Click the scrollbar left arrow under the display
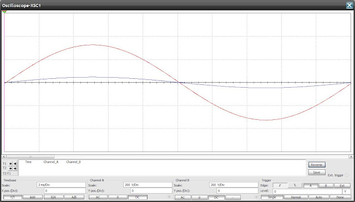355x202 pixels. (x=4, y=156)
